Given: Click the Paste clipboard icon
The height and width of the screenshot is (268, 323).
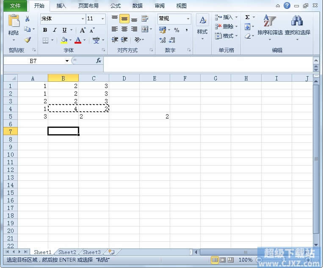Looking at the screenshot, I should [x=14, y=21].
